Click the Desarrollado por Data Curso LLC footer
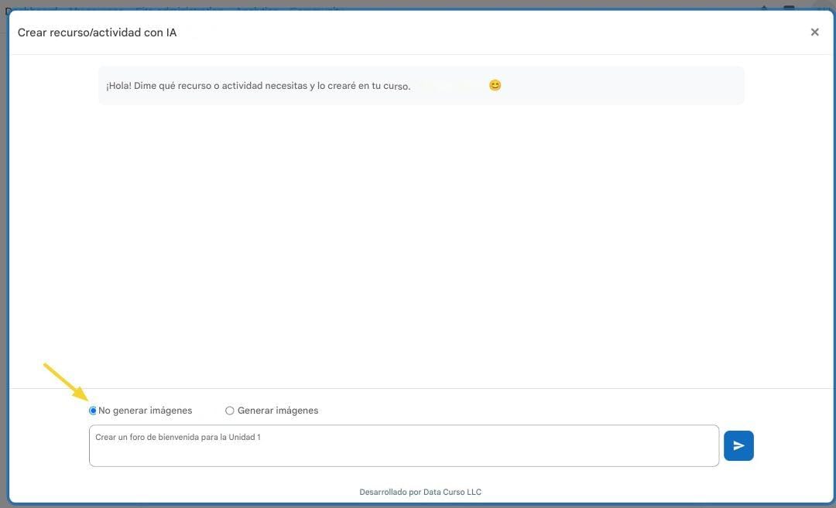 420,492
